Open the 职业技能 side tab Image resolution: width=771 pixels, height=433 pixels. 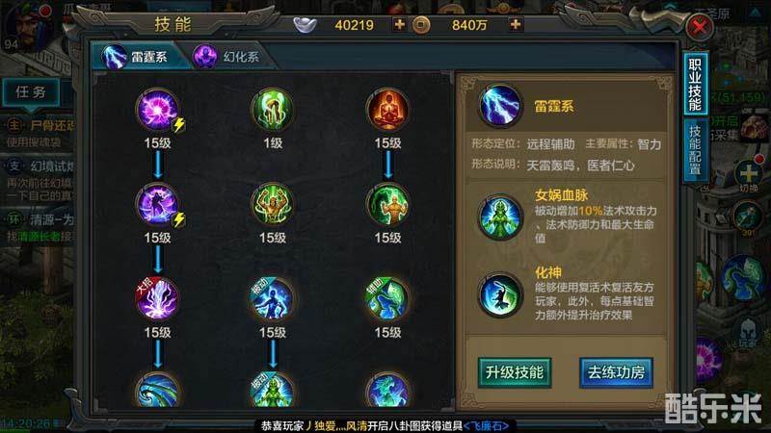(x=695, y=85)
